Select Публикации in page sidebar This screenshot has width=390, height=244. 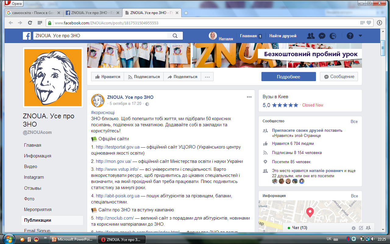[x=52, y=220]
